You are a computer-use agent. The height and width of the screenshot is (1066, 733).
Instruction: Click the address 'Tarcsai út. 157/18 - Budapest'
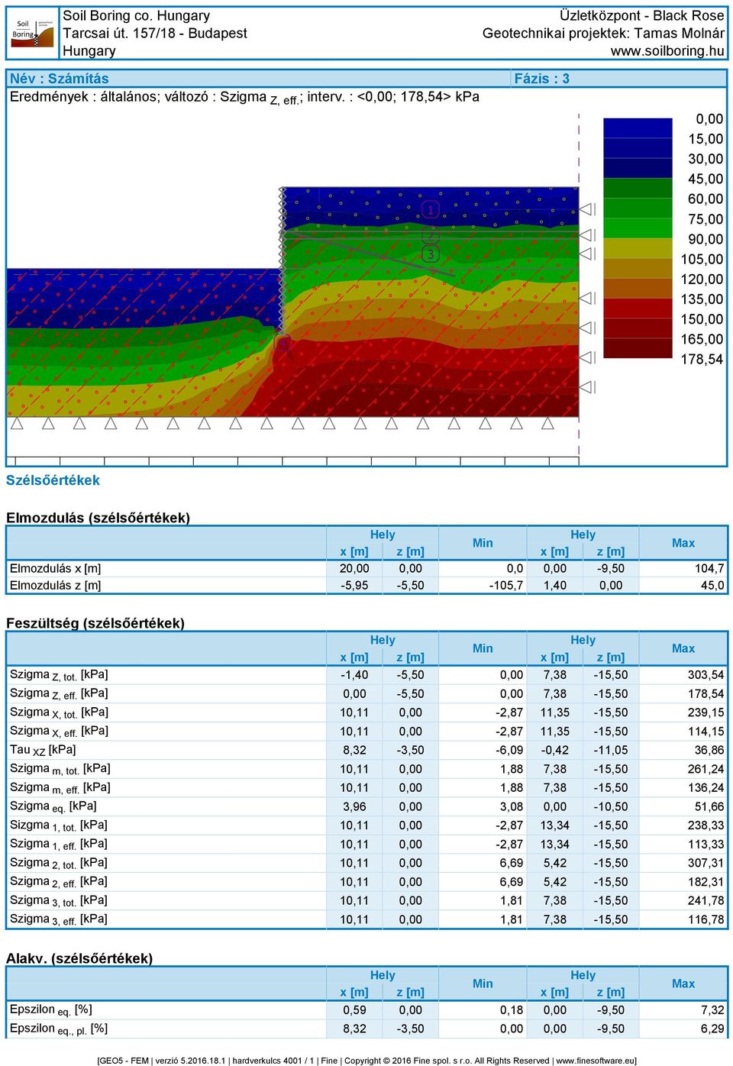[155, 33]
